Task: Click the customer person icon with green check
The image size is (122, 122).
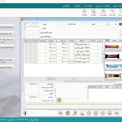Action: [82, 113]
